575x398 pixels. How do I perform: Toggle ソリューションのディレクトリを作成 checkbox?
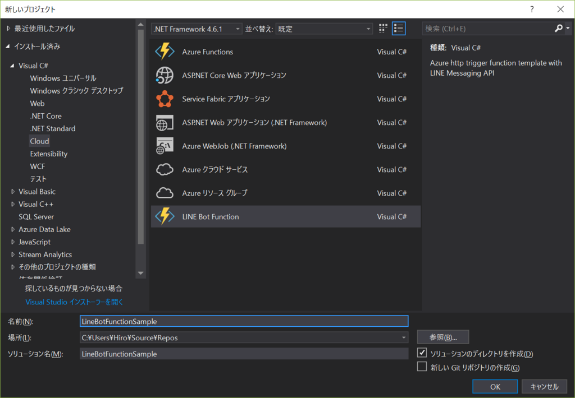click(422, 353)
